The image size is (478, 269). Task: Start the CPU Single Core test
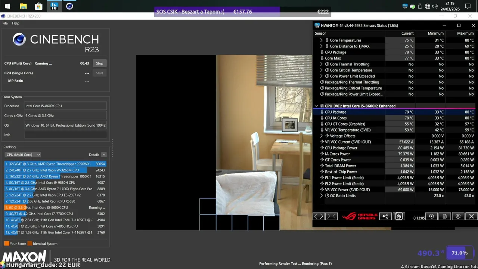coord(99,73)
